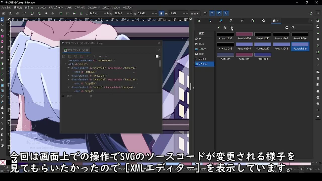The width and height of the screenshot is (322, 181).
Task: Select the fuku_sen color swatch
Action: tap(225, 56)
